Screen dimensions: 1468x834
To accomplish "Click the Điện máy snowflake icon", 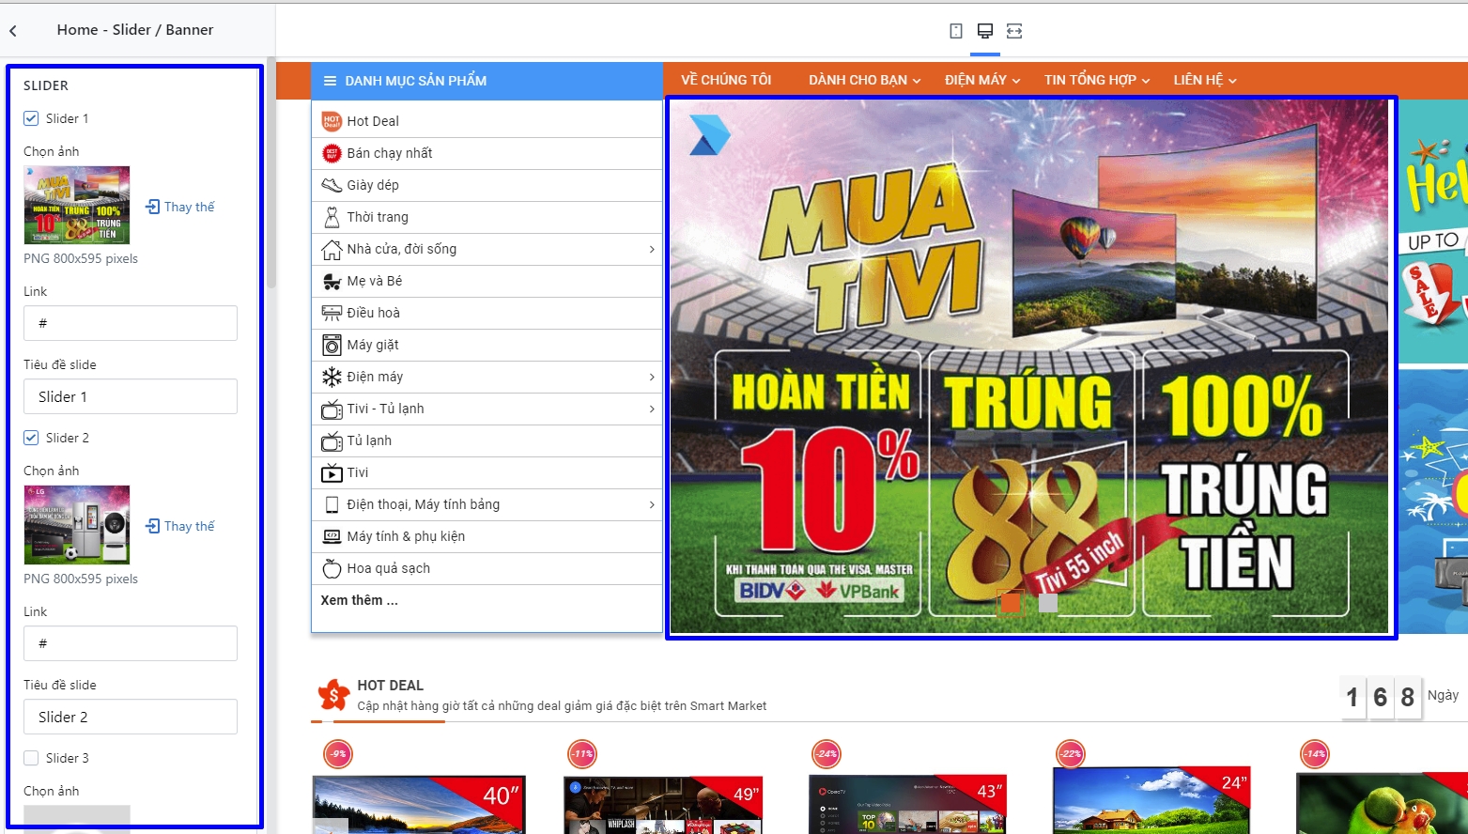I will pos(332,377).
